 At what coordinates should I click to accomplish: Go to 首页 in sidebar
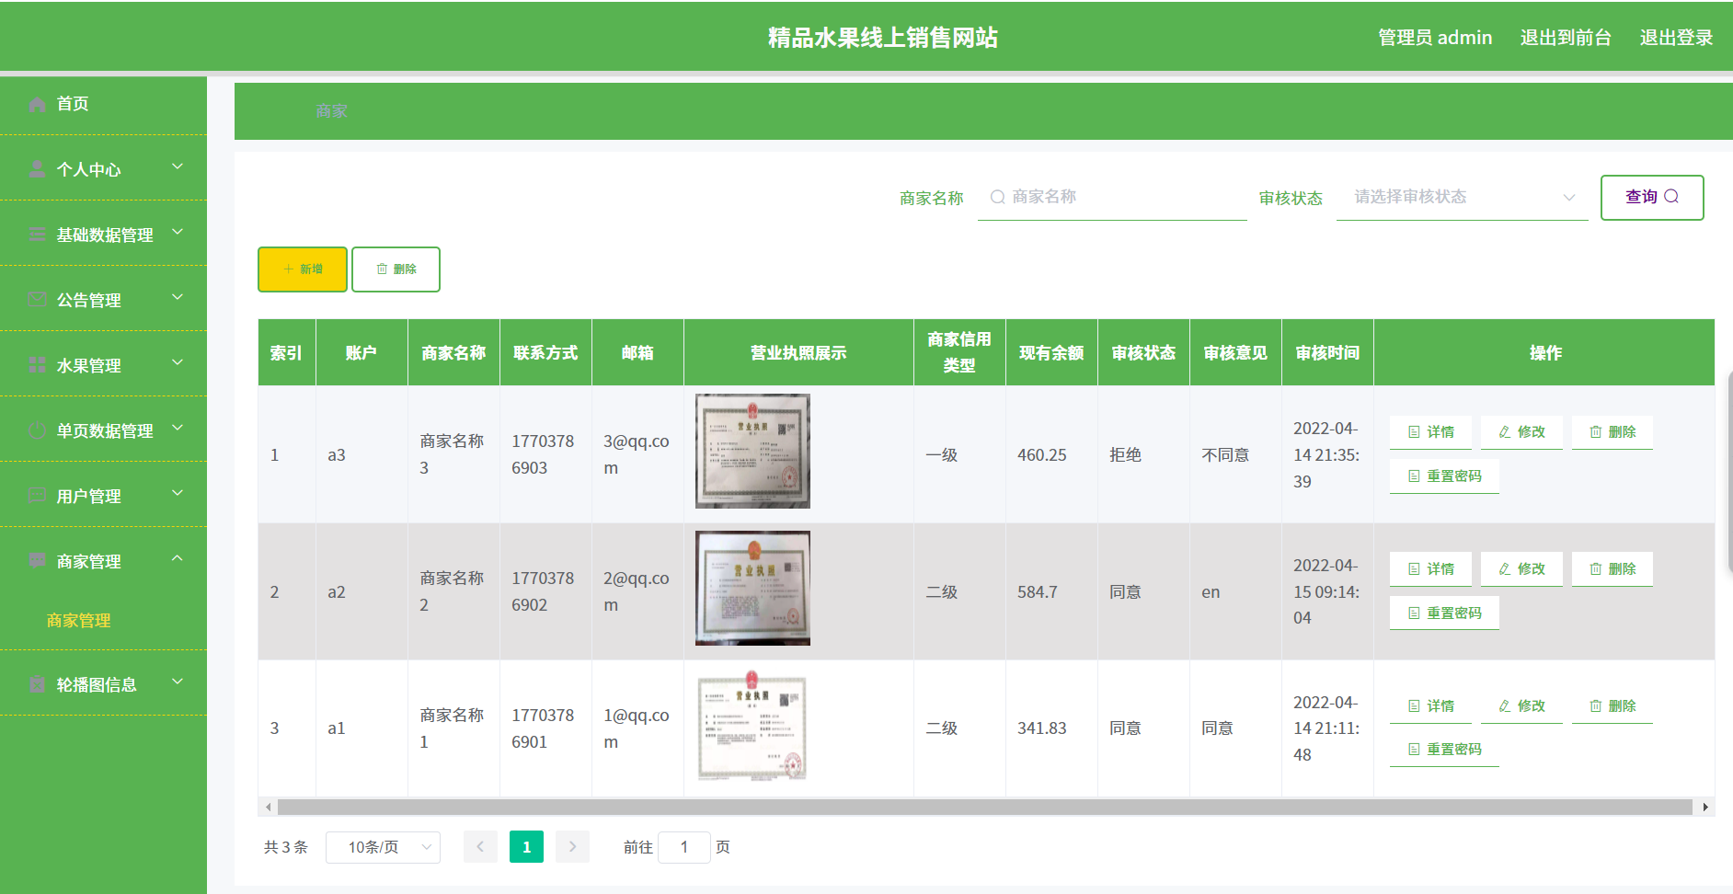pos(103,104)
